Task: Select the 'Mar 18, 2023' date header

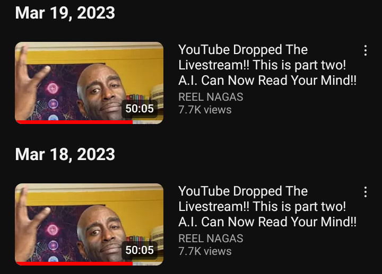Action: point(65,154)
